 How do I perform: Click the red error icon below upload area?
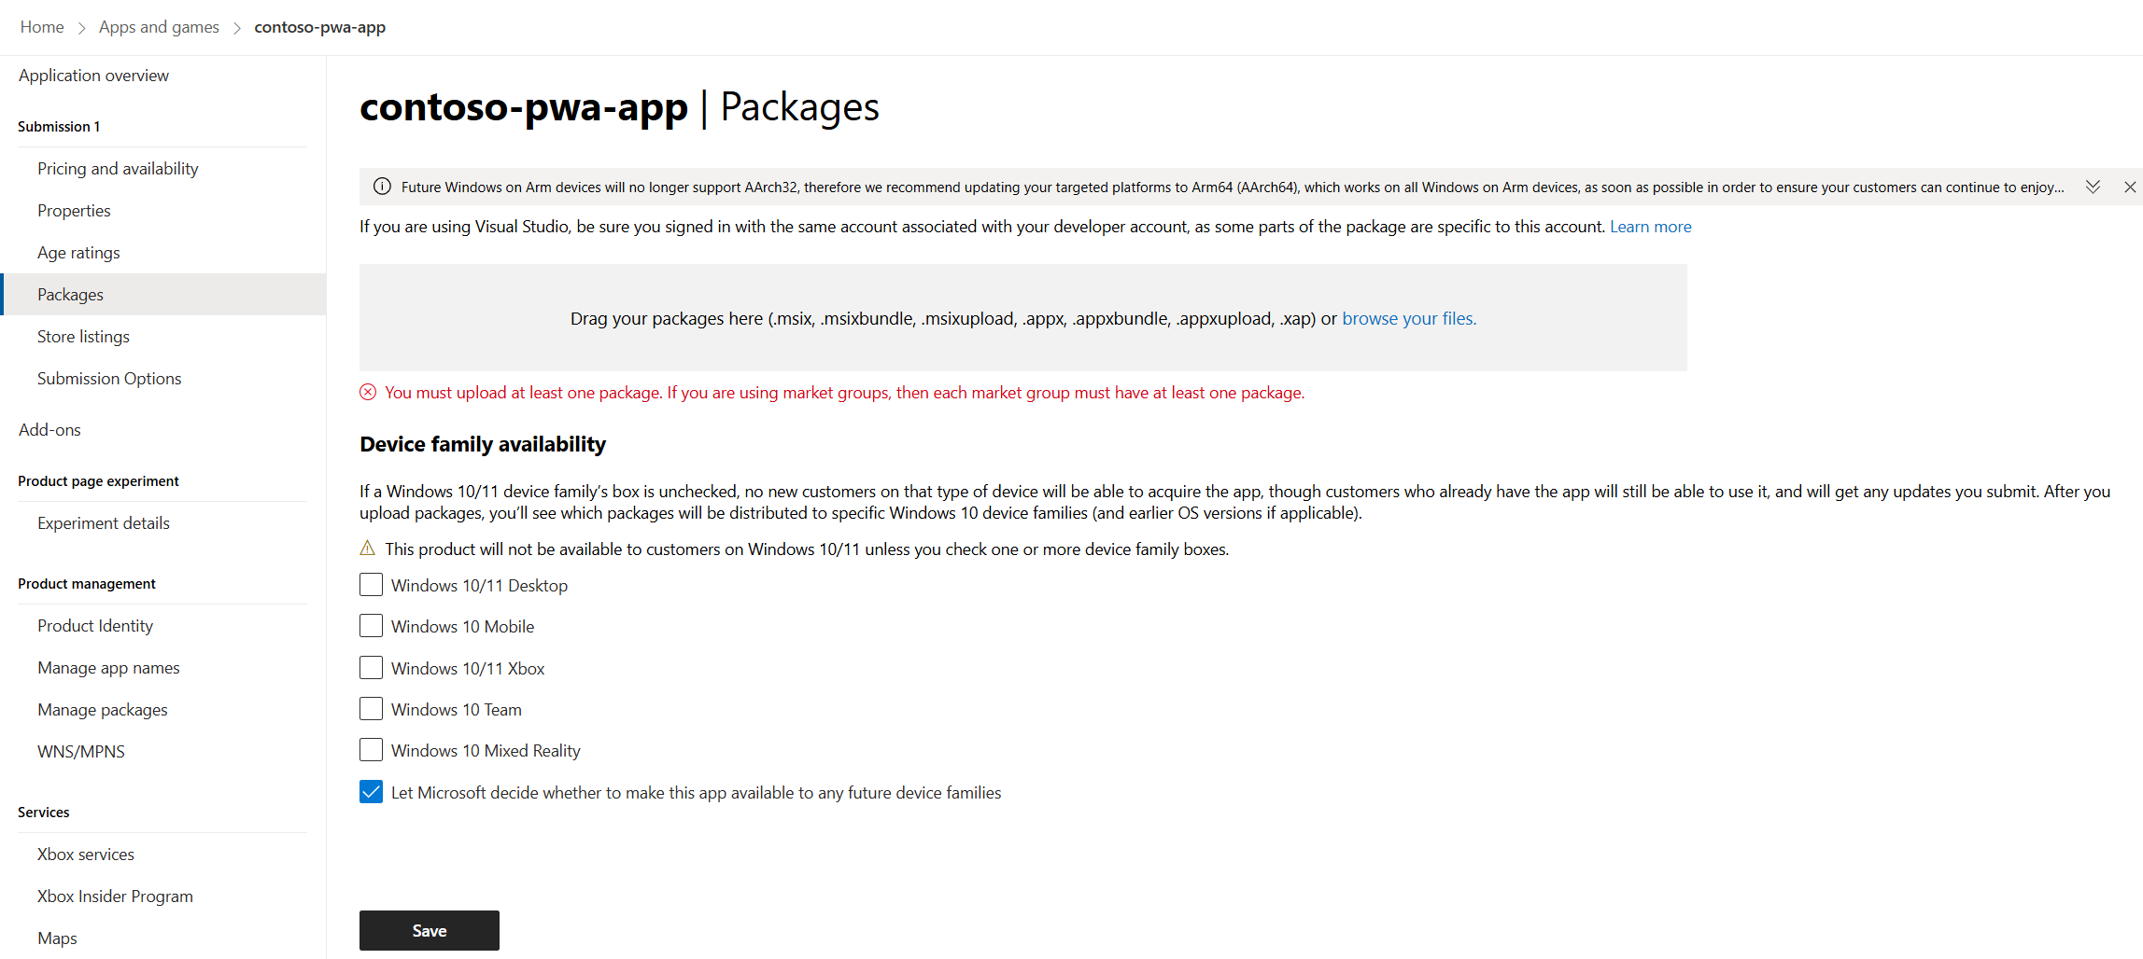coord(368,393)
